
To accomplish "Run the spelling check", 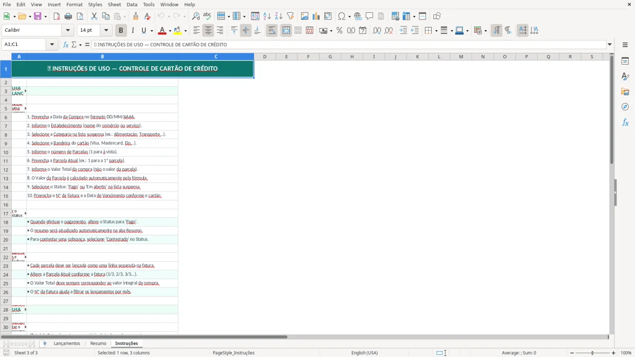I will [207, 16].
